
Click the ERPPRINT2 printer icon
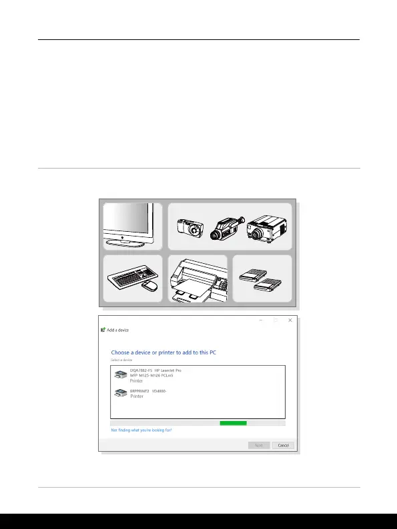coord(121,392)
